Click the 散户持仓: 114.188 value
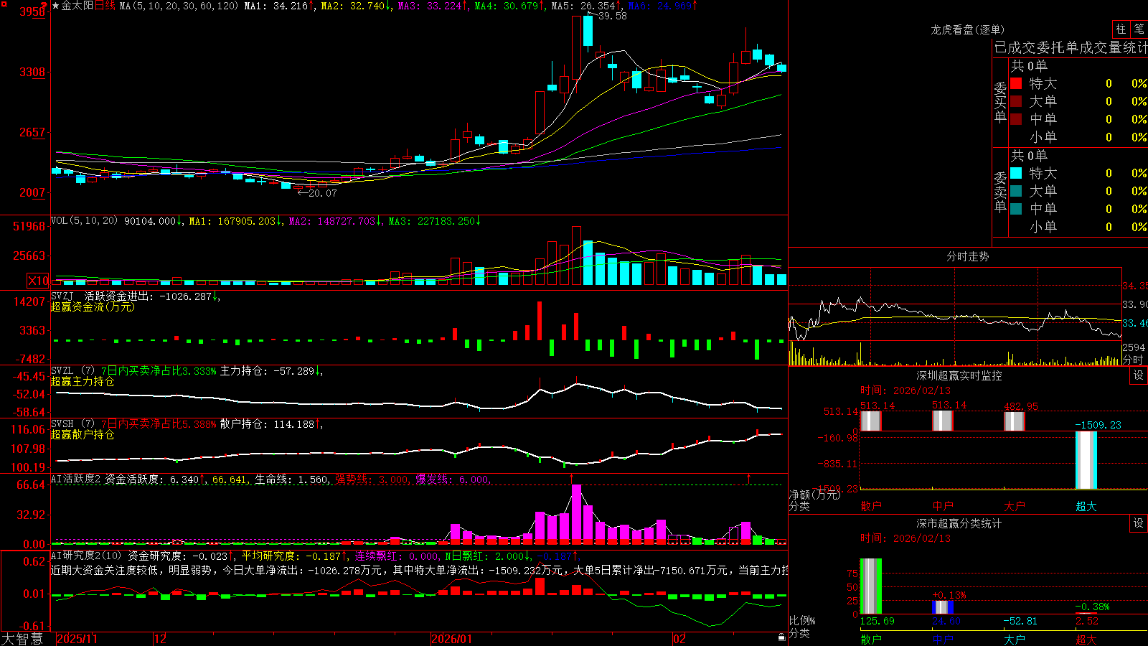The width and height of the screenshot is (1148, 646). (268, 424)
